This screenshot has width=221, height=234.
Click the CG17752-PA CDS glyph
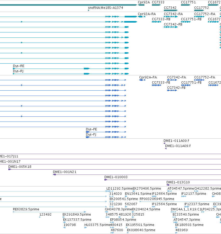tap(199, 80)
